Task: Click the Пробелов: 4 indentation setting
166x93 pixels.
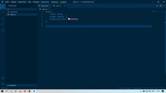Action: [138, 88]
